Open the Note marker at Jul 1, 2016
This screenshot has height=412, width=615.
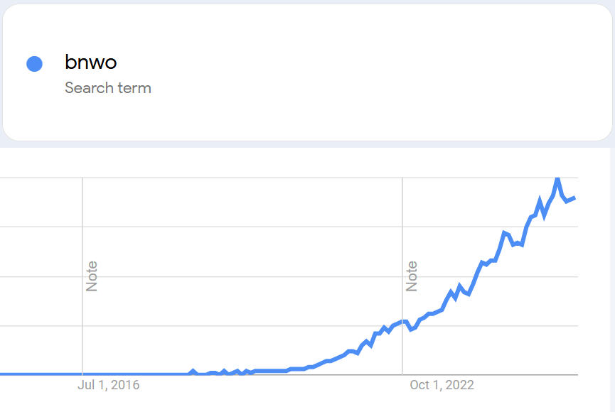click(x=92, y=276)
